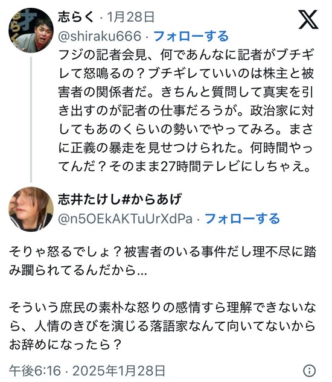This screenshot has height=382, width=332.
Task: Click the vertical thread line between avatars
Action: pos(31,119)
